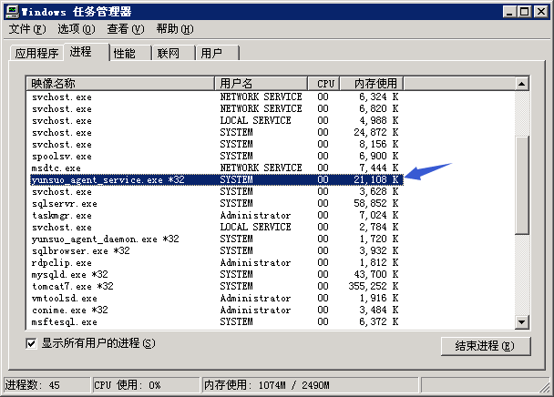Sort processes by 映像名称 column
This screenshot has height=397, width=554.
(x=120, y=84)
